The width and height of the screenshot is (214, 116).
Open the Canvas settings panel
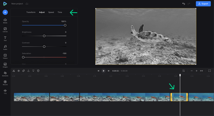tap(5, 30)
